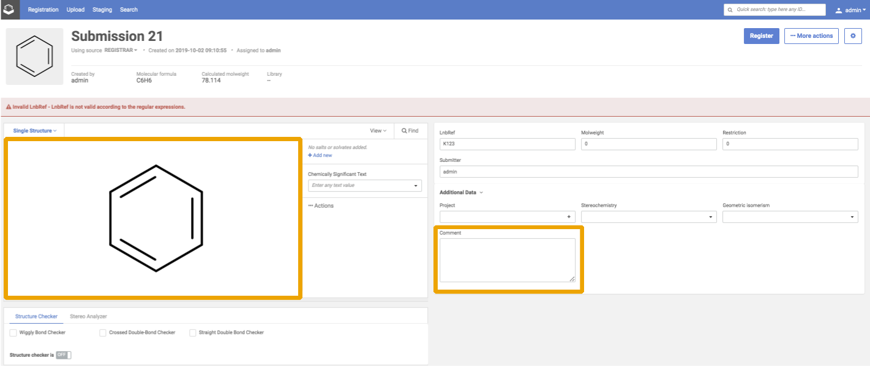Switch to the Stereo Analyzer tab
Viewport: 870px width, 366px height.
[x=88, y=317]
